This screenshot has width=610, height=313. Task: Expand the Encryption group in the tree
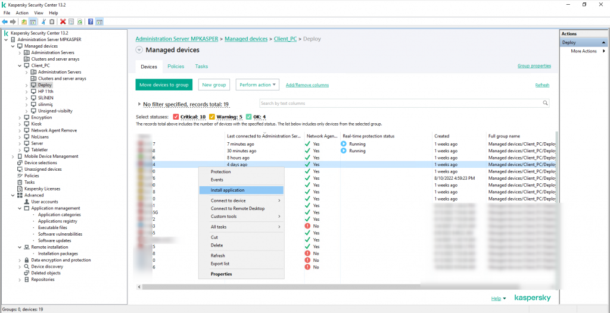tap(20, 117)
